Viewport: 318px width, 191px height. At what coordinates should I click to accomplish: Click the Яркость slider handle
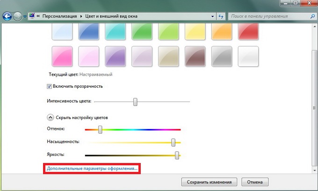177,156
